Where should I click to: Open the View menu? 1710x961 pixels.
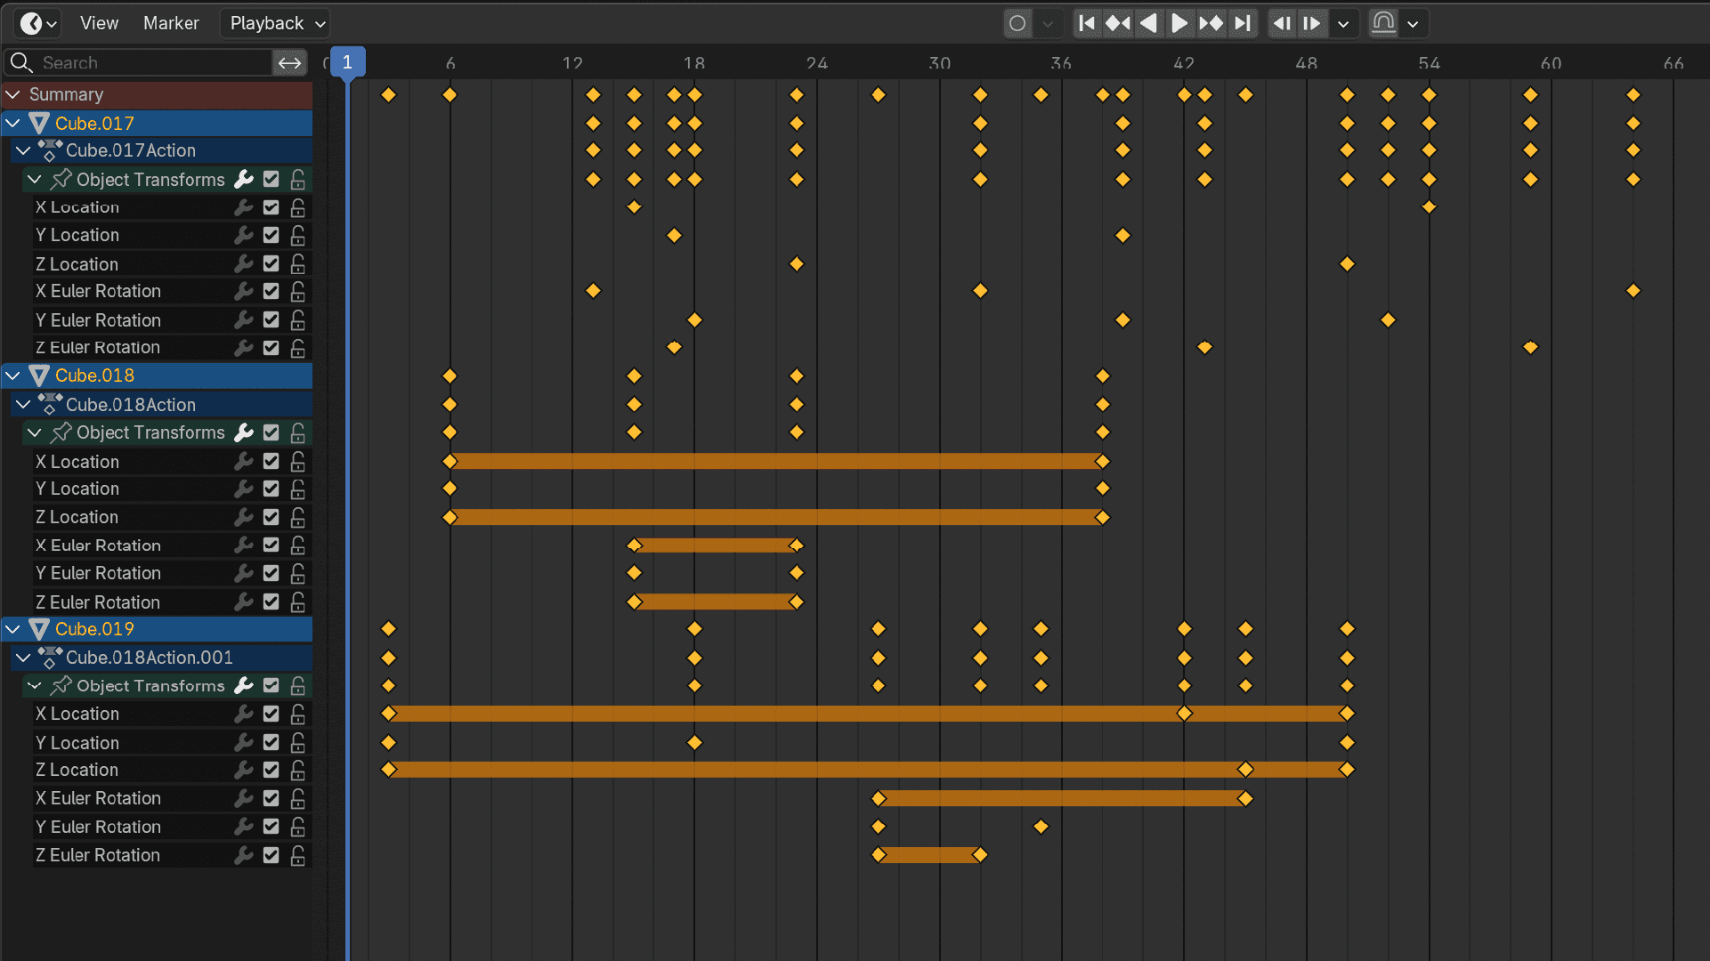point(99,23)
